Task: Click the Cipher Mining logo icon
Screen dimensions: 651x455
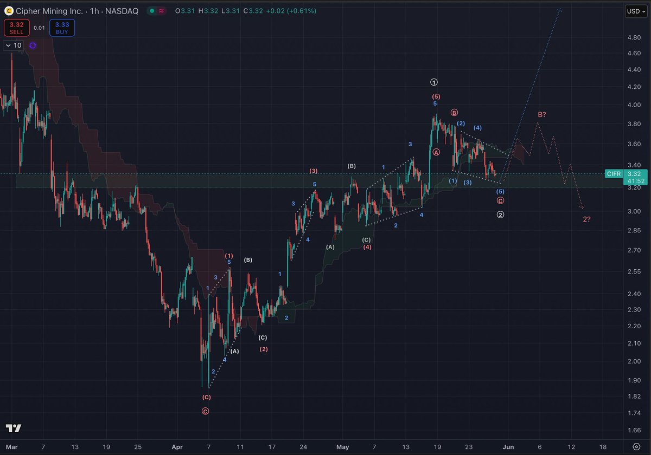Action: pos(8,11)
